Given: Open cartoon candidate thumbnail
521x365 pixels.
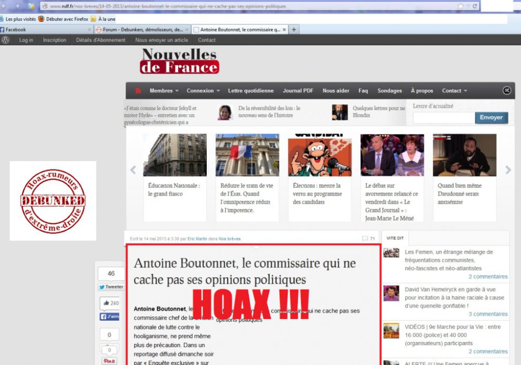Looking at the screenshot, I should click(x=320, y=155).
